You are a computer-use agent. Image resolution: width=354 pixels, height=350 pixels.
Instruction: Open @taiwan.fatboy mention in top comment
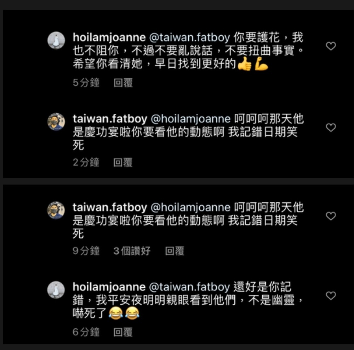tap(189, 38)
